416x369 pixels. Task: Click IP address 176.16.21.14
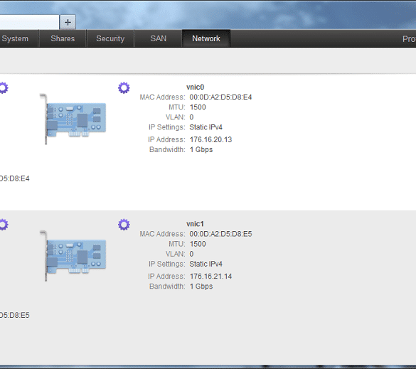[210, 277]
